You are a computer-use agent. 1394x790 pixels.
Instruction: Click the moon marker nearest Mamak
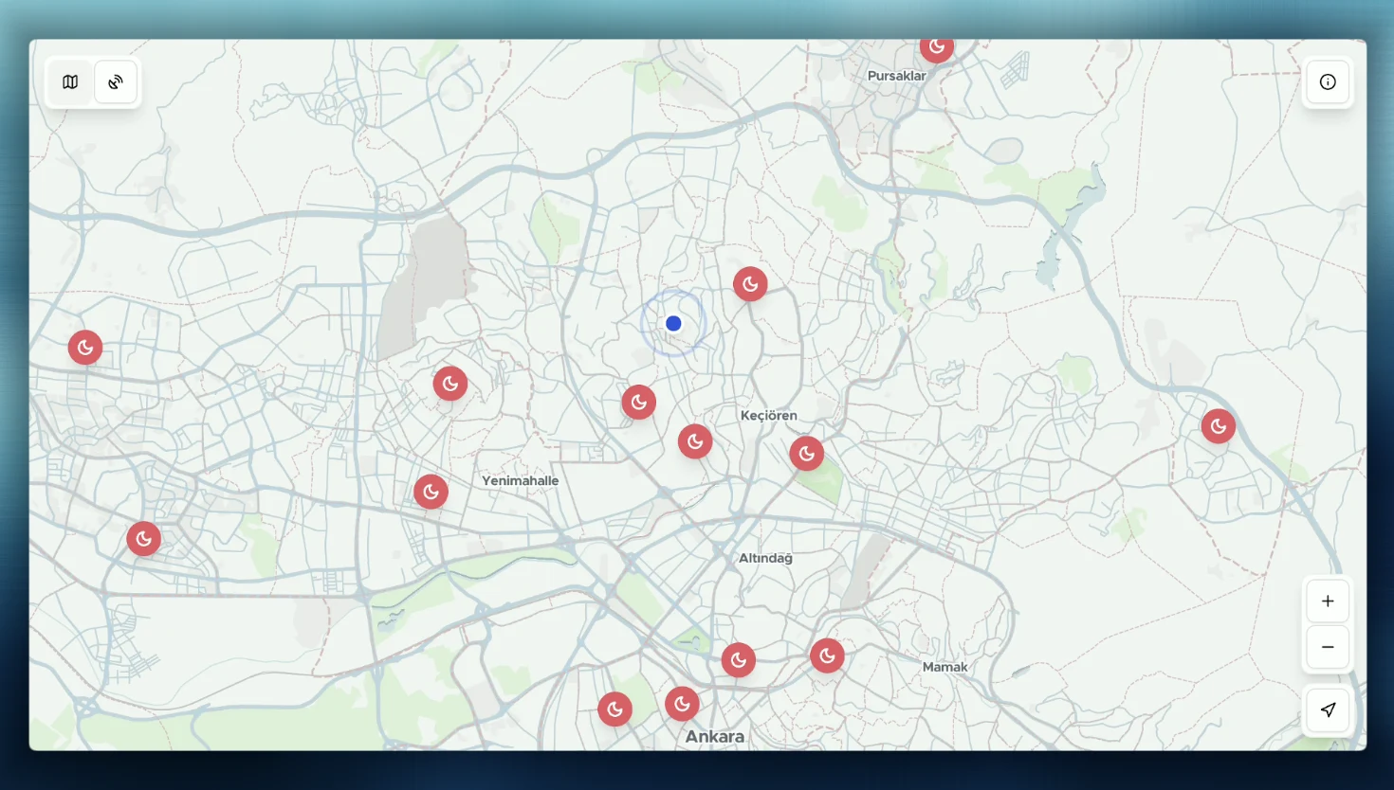(x=827, y=655)
